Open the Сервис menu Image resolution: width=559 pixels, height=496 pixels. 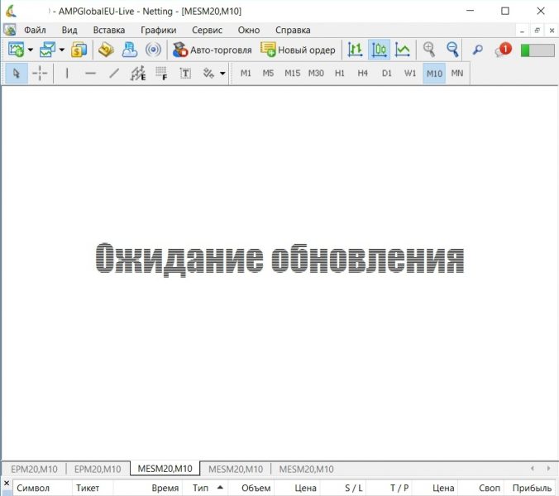pos(207,30)
